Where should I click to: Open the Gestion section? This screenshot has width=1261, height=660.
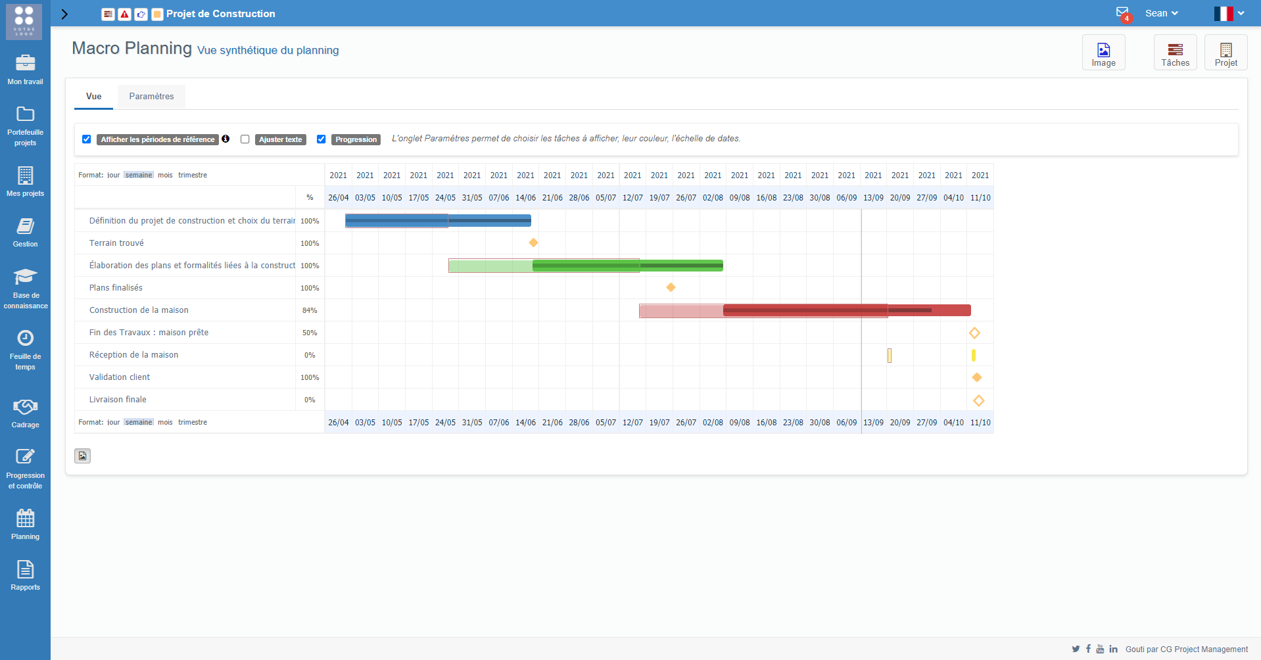pyautogui.click(x=25, y=232)
